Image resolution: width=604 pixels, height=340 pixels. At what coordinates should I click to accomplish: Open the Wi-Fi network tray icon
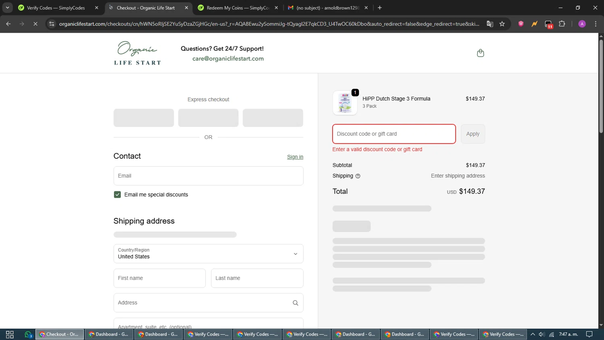(x=552, y=334)
